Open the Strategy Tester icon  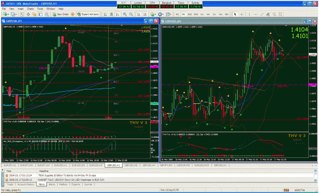click(47, 14)
